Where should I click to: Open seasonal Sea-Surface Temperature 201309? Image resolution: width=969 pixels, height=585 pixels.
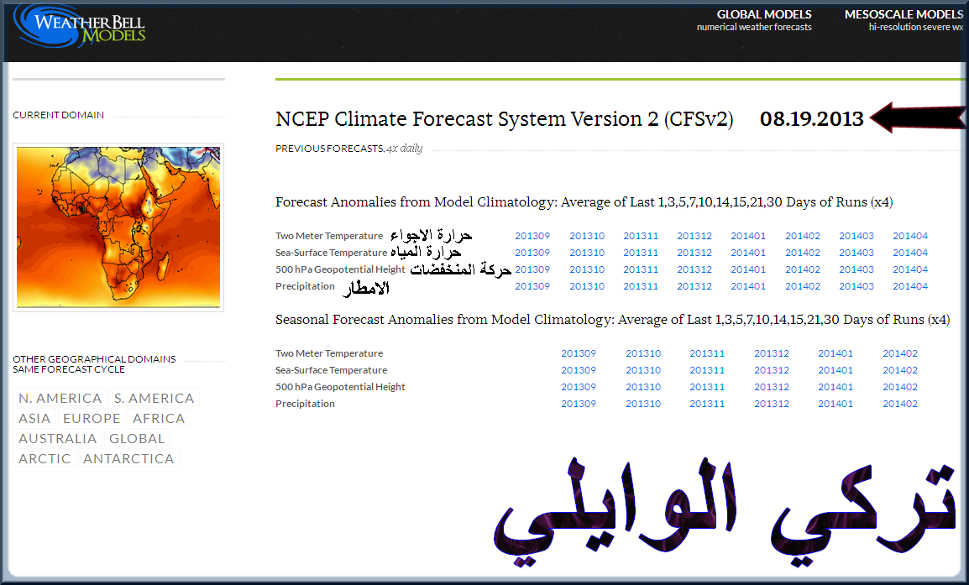coord(579,370)
